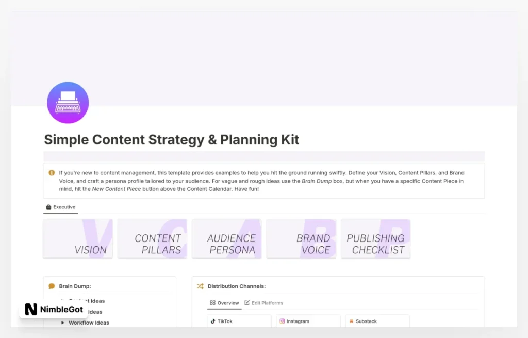Image resolution: width=528 pixels, height=338 pixels.
Task: Open the Overview view tab
Action: pos(224,303)
